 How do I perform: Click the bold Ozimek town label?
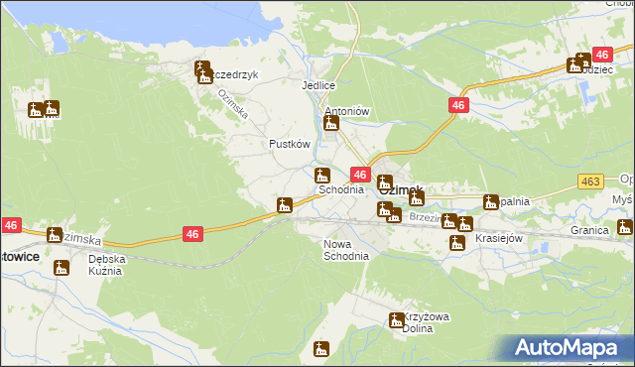point(402,190)
